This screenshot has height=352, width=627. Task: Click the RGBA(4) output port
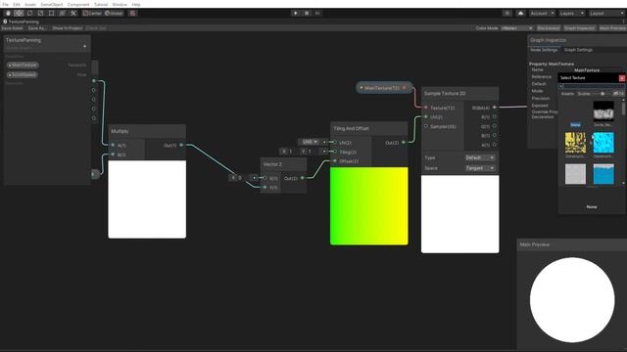pos(495,108)
